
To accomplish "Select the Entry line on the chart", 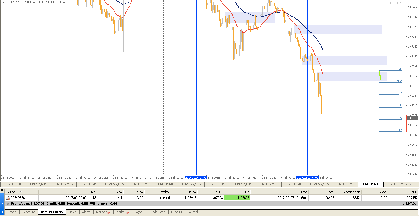I will 390,83.
